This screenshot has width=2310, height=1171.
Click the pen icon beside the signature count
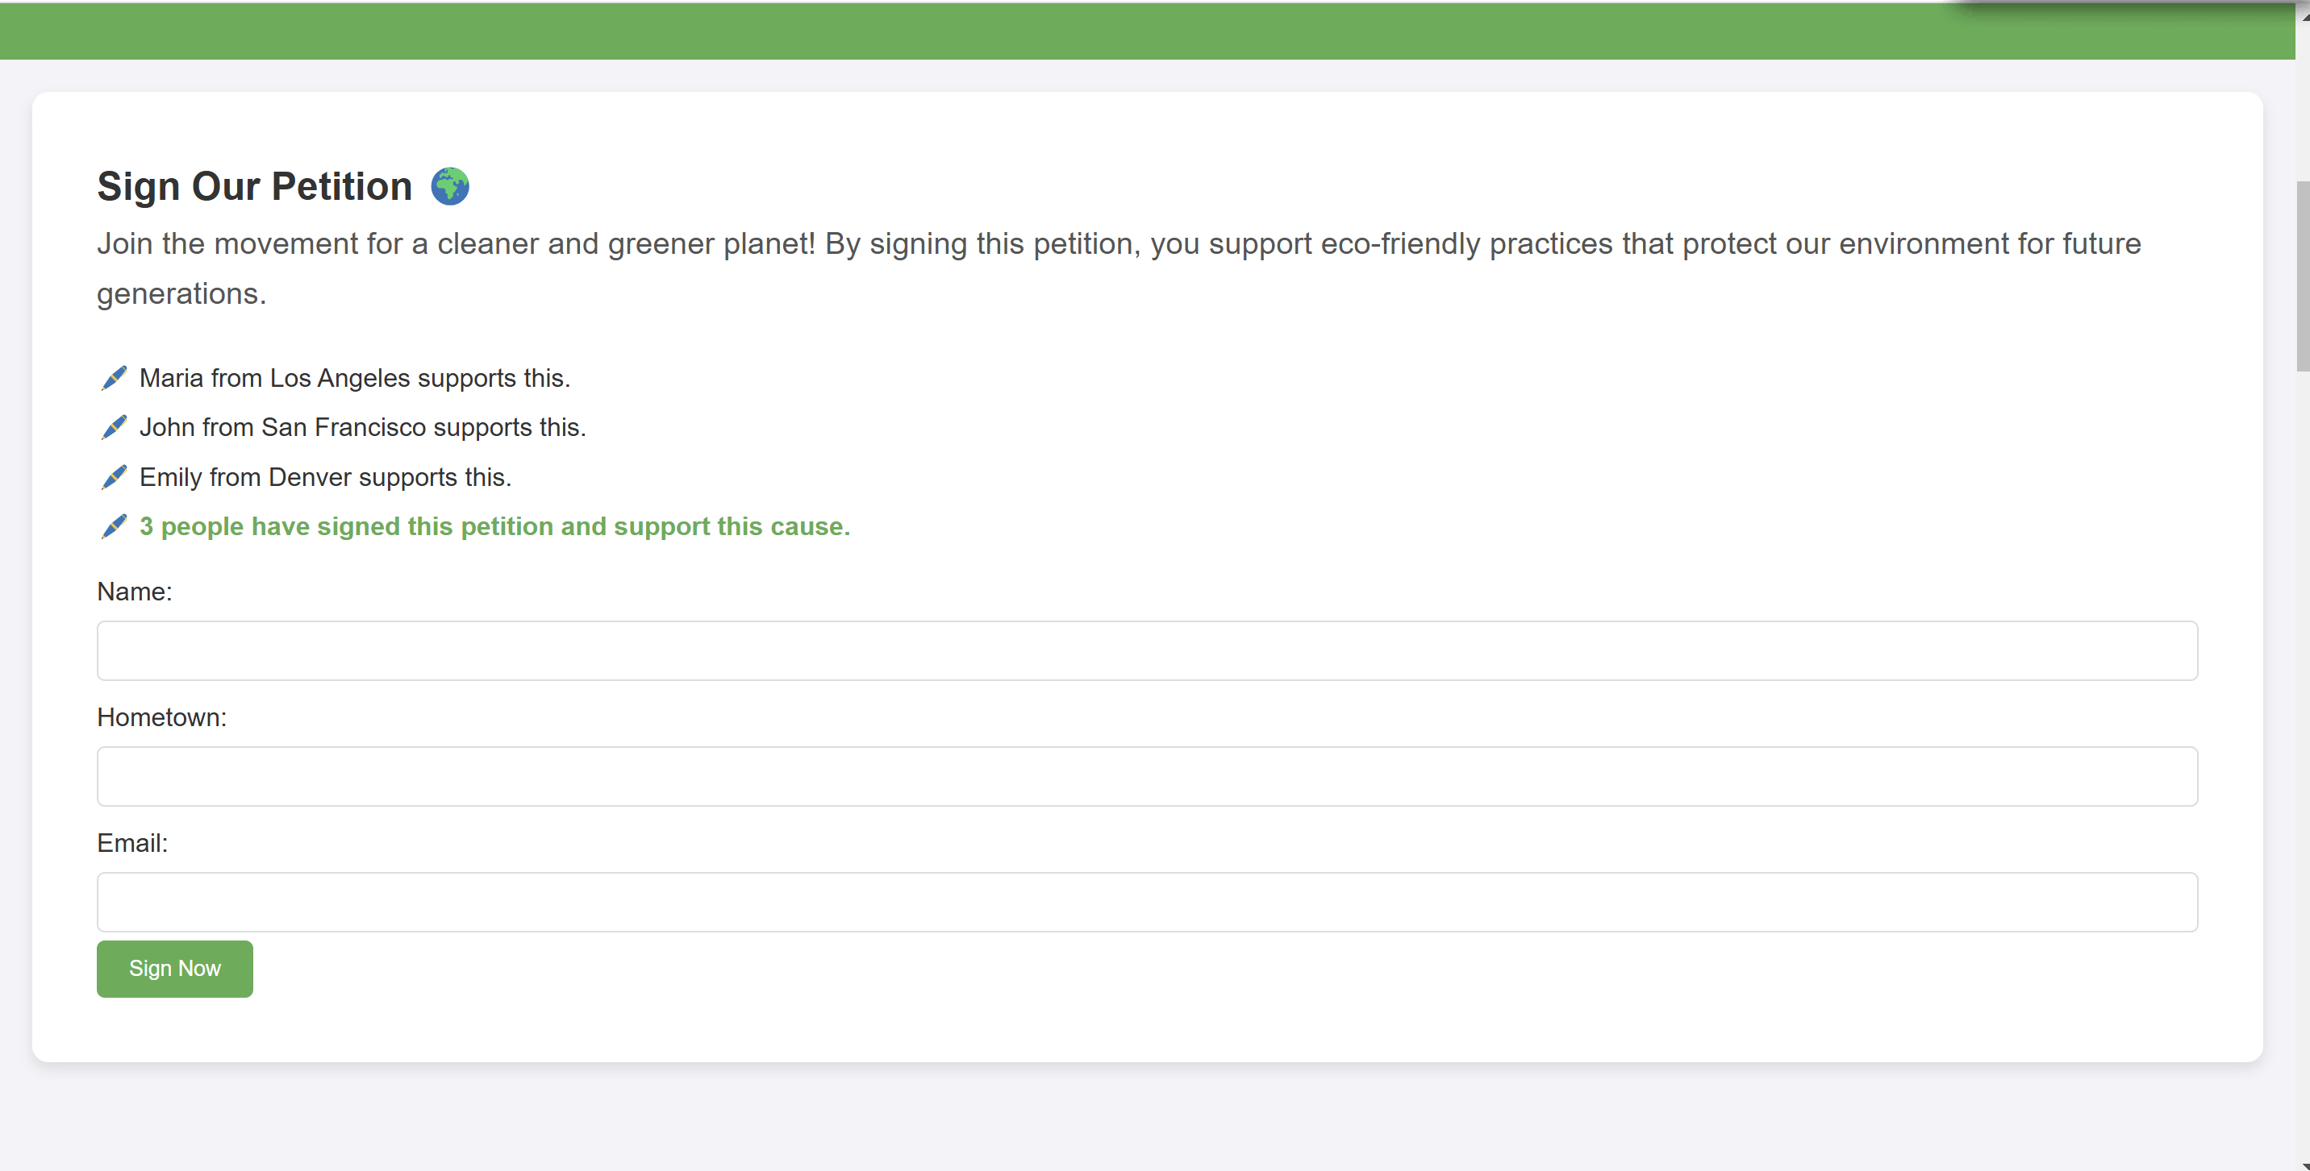[x=114, y=527]
